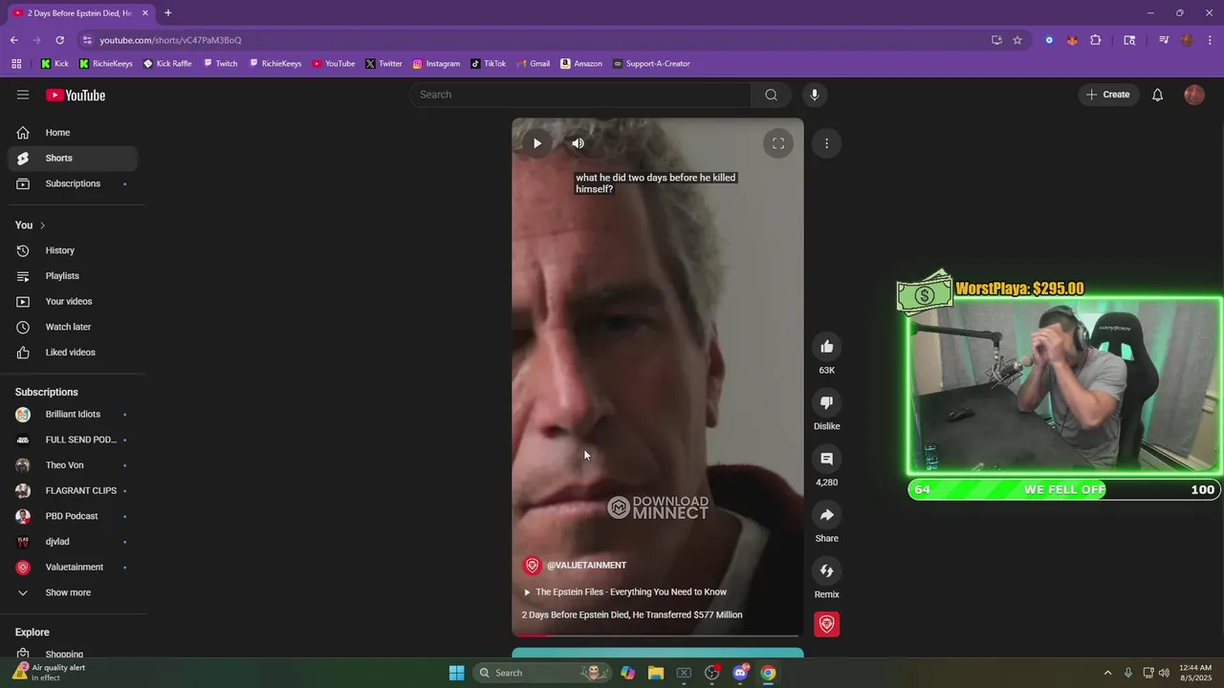
Task: Open the Chrome three-dot menu
Action: pos(1211,40)
